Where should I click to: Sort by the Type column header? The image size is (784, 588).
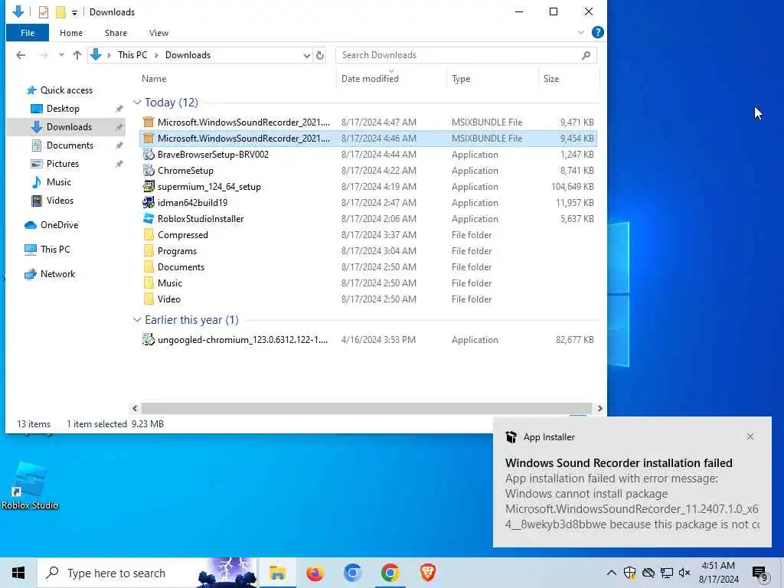[460, 79]
